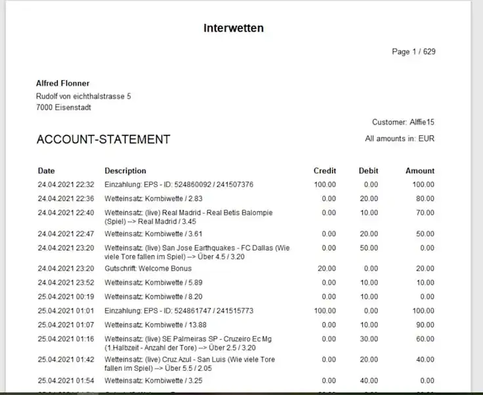Click the Credit column header
Screen dimensions: 483x395
tap(324, 171)
